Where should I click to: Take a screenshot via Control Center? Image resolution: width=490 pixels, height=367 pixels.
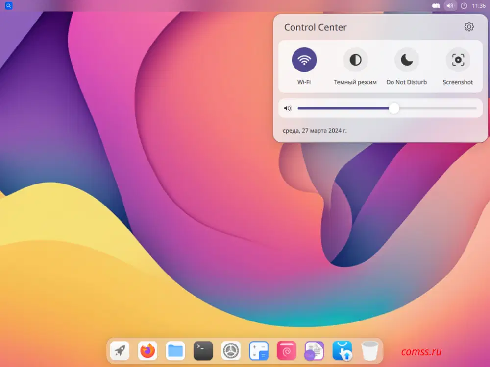pos(458,60)
